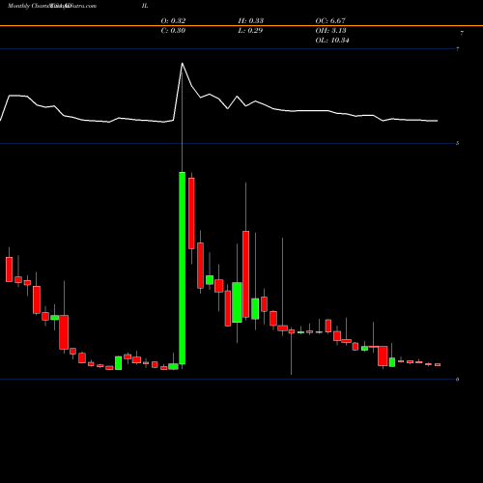Screen dimensions: 483x483
Task: Select the close price value C: 0.30
Action: (x=173, y=31)
